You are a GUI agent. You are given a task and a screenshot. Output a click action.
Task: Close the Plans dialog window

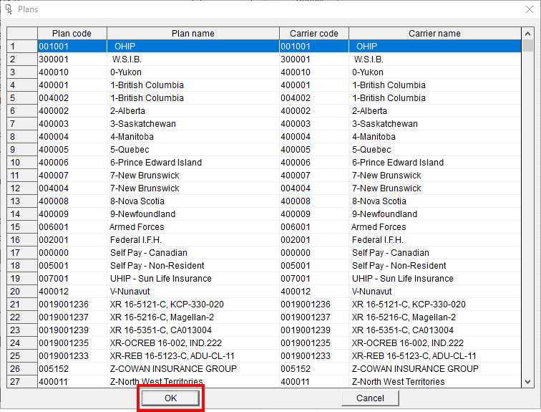pos(530,9)
